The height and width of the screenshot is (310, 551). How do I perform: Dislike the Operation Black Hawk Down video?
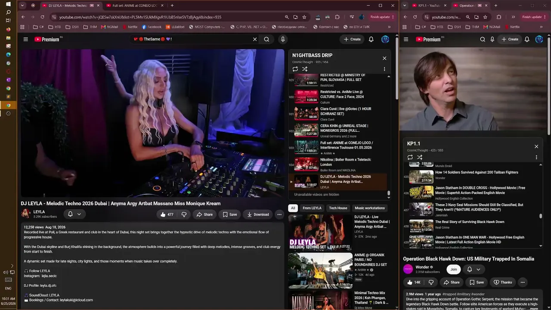point(431,282)
